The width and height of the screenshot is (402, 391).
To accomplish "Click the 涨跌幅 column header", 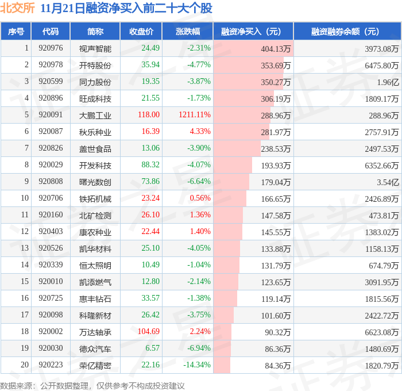I will tap(188, 31).
